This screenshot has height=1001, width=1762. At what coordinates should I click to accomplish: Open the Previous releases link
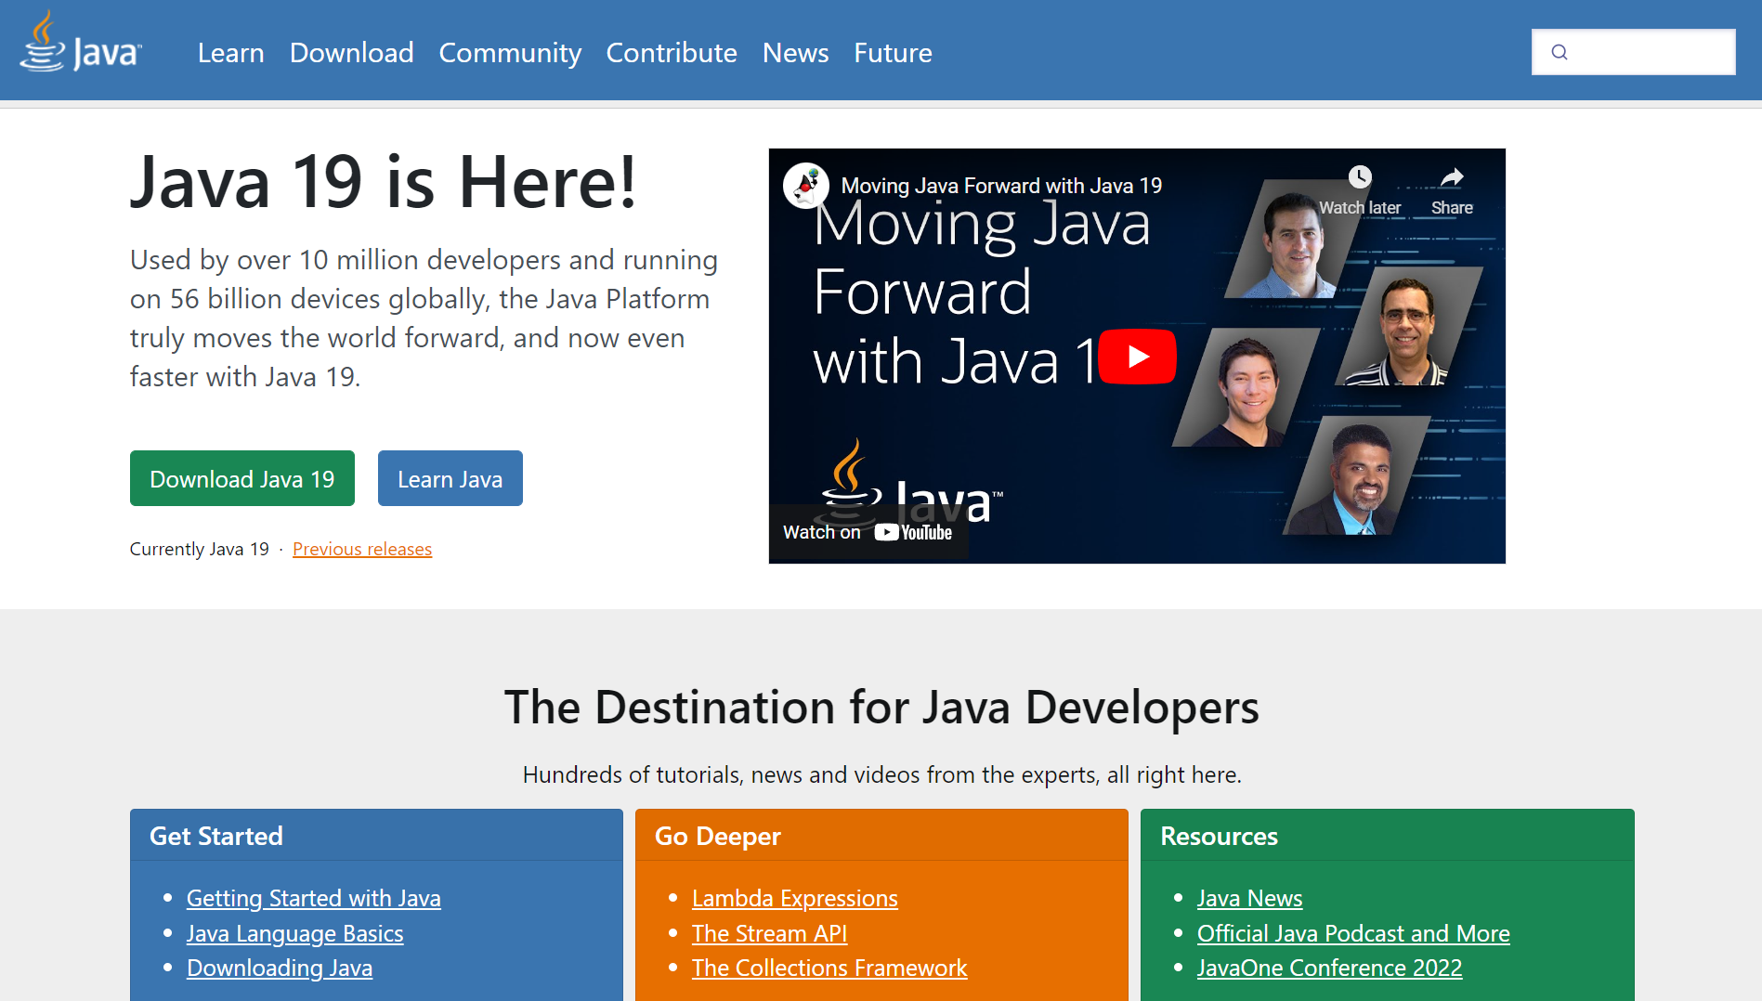pos(361,549)
